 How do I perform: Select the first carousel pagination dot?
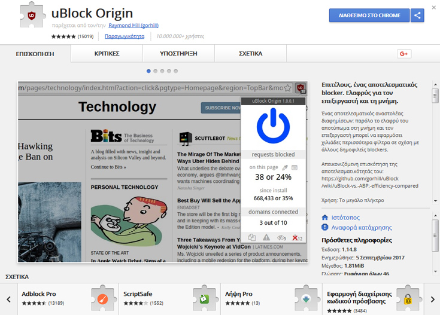point(149,71)
